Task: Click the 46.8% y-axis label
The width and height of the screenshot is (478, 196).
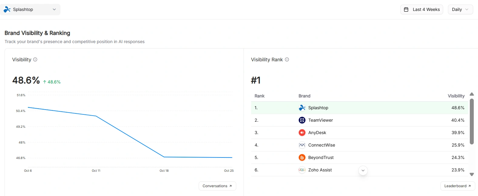Action: [x=21, y=158]
